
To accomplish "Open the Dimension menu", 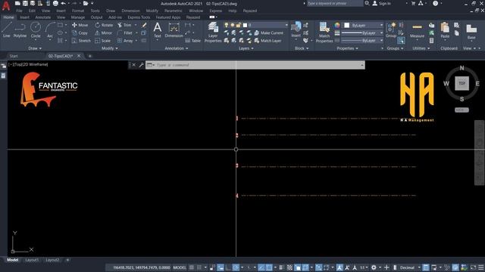I will [x=130, y=11].
